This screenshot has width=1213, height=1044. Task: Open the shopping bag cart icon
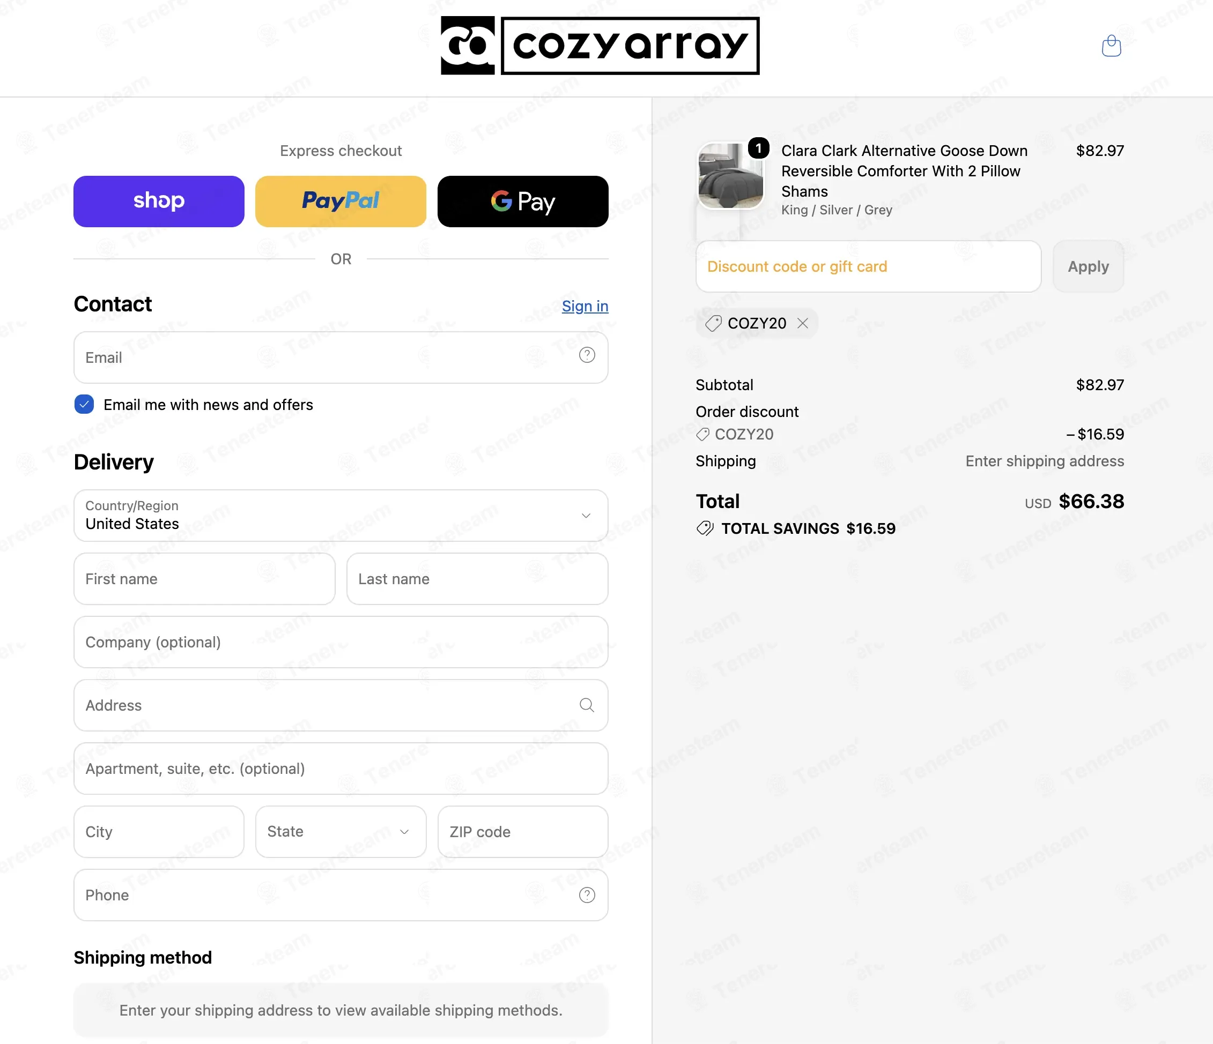(1111, 46)
